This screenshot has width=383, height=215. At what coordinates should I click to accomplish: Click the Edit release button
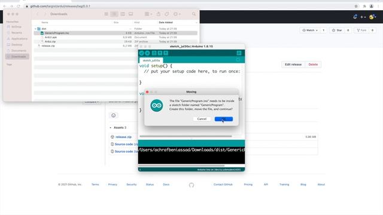[x=293, y=64]
